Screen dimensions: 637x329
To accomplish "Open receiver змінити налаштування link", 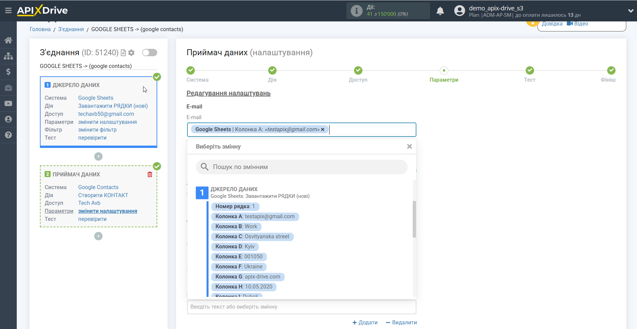I will 108,211.
